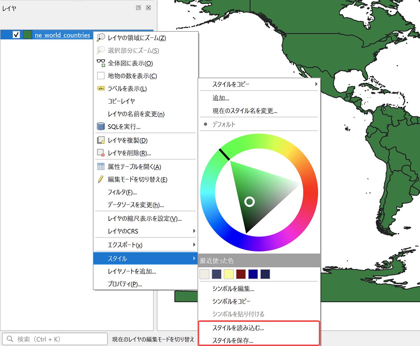Click the 検索 (Ctrl + K) locator field
The image size is (420, 346).
(x=55, y=339)
